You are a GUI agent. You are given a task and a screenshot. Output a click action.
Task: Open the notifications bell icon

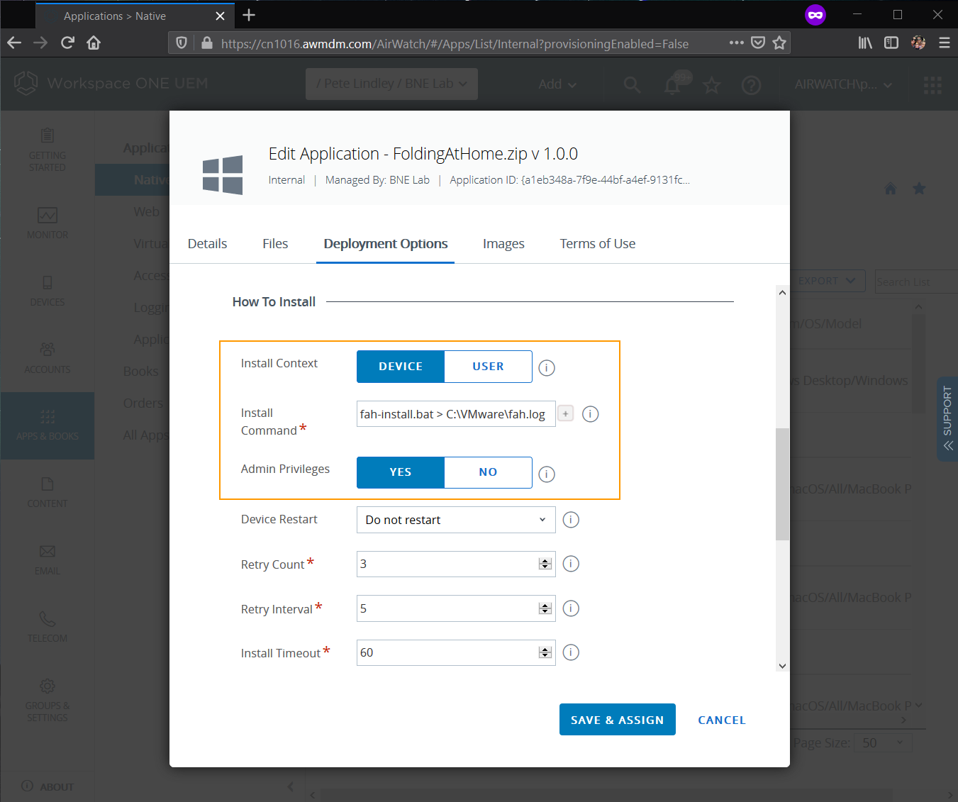(x=672, y=85)
